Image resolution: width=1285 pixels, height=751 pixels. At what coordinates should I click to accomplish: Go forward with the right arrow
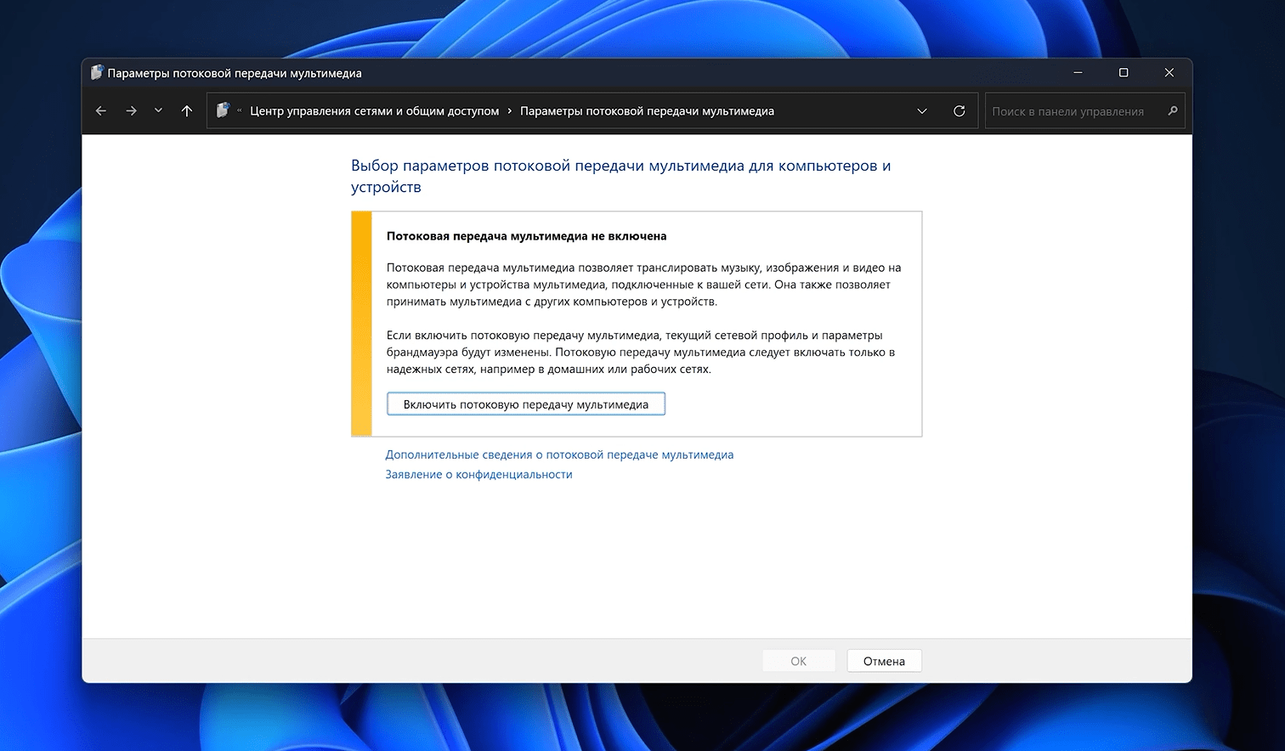pyautogui.click(x=131, y=111)
